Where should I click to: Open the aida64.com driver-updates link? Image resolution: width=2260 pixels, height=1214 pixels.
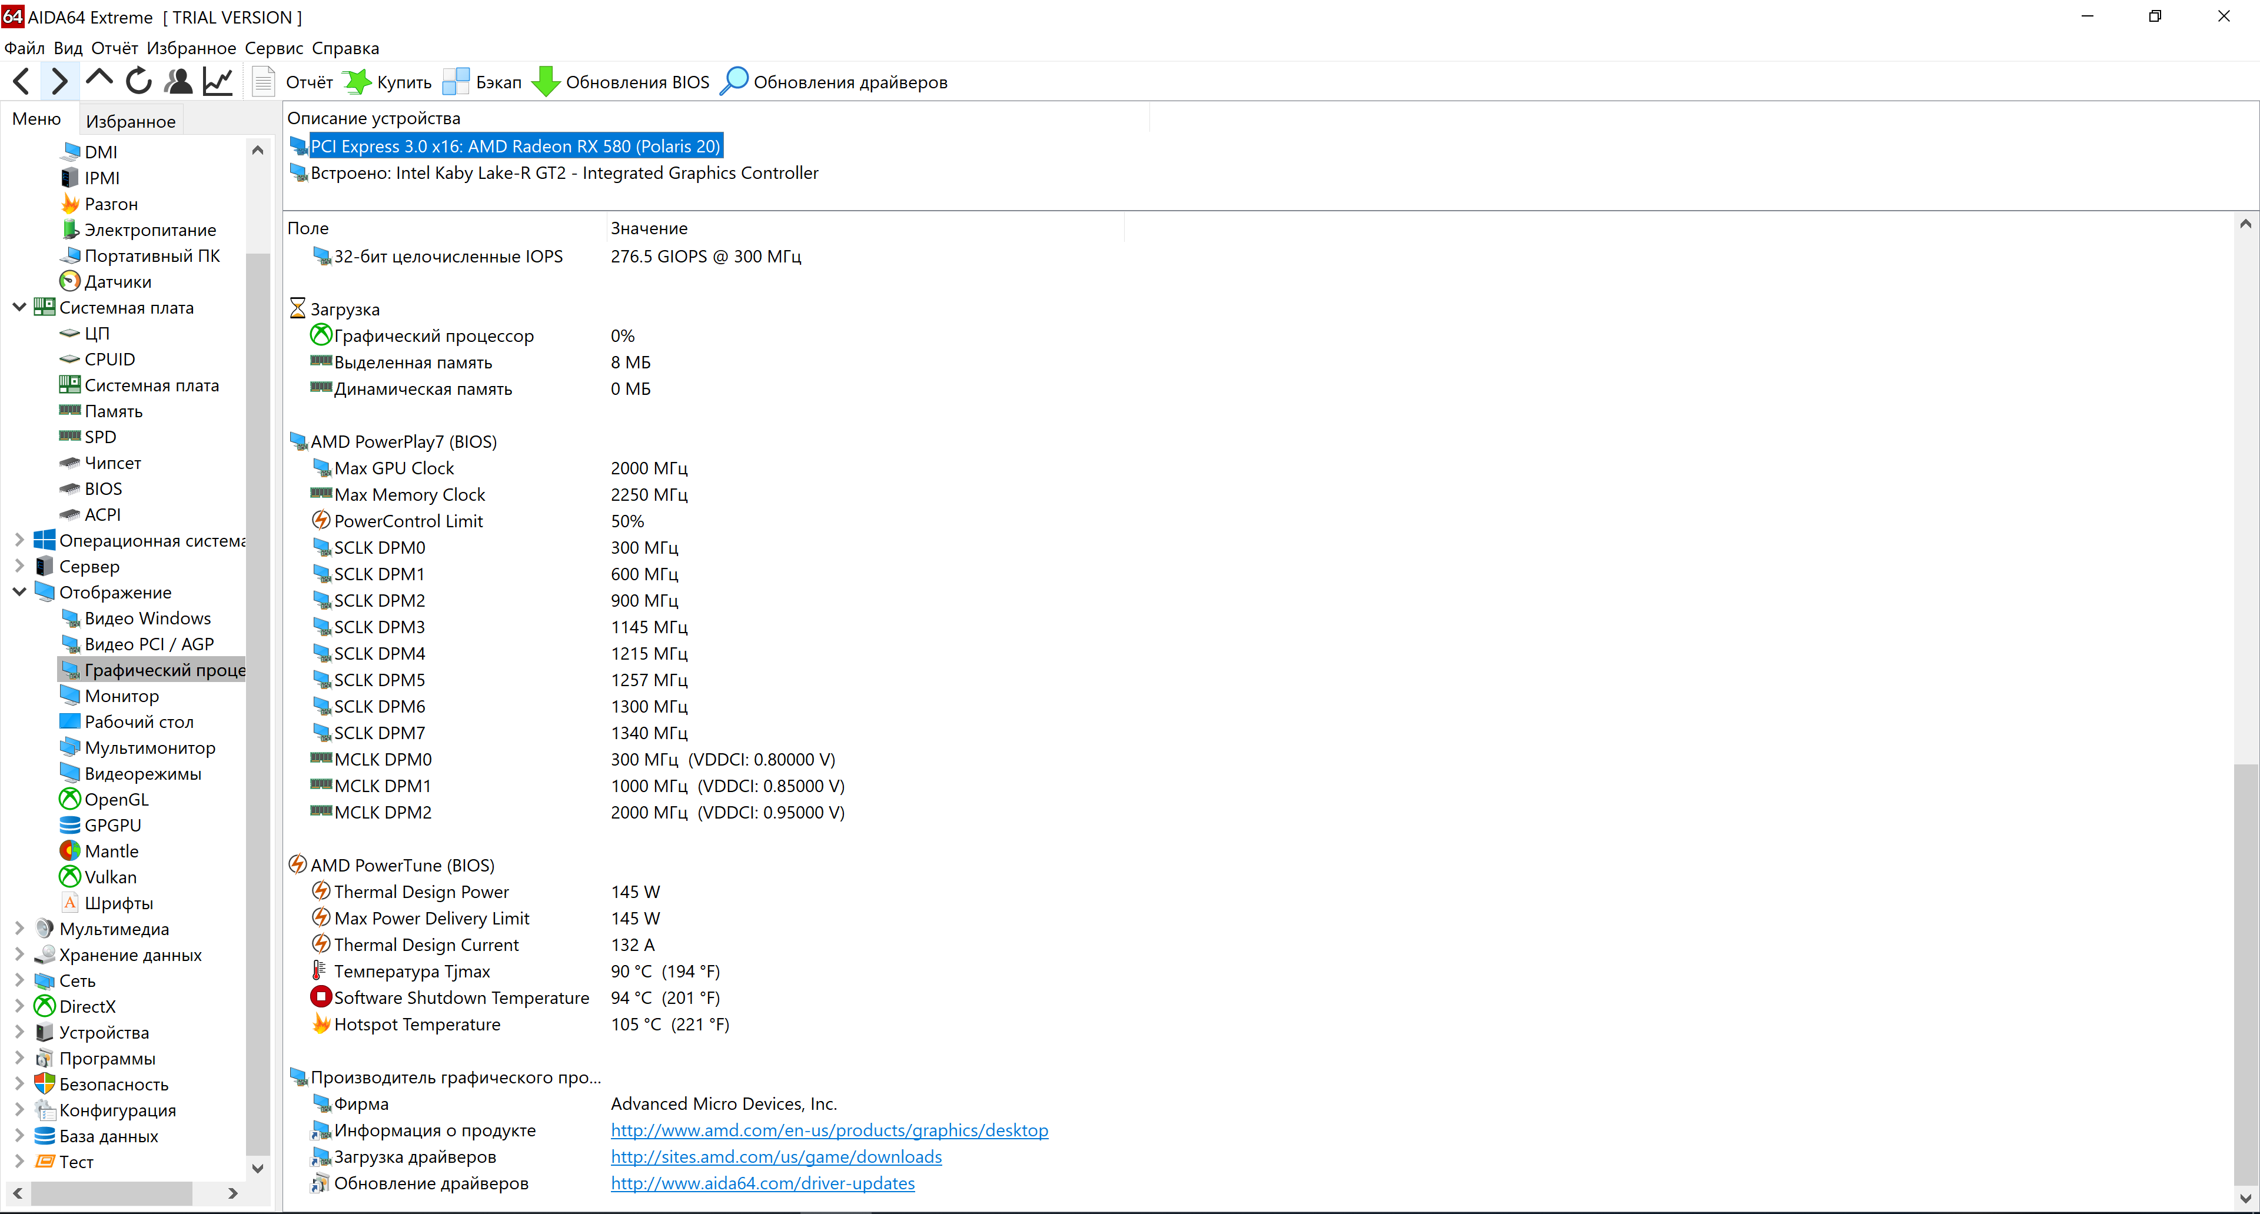762,1182
